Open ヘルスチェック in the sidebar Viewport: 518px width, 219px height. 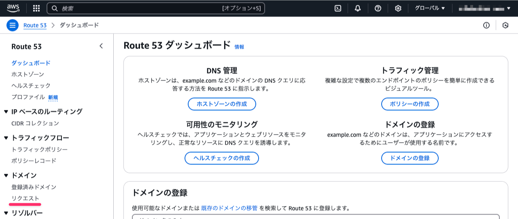[x=31, y=86]
